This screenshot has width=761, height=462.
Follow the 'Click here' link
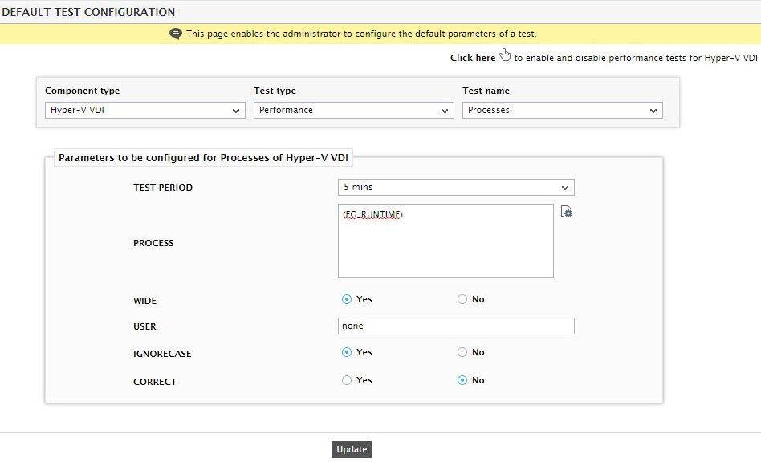pos(473,58)
